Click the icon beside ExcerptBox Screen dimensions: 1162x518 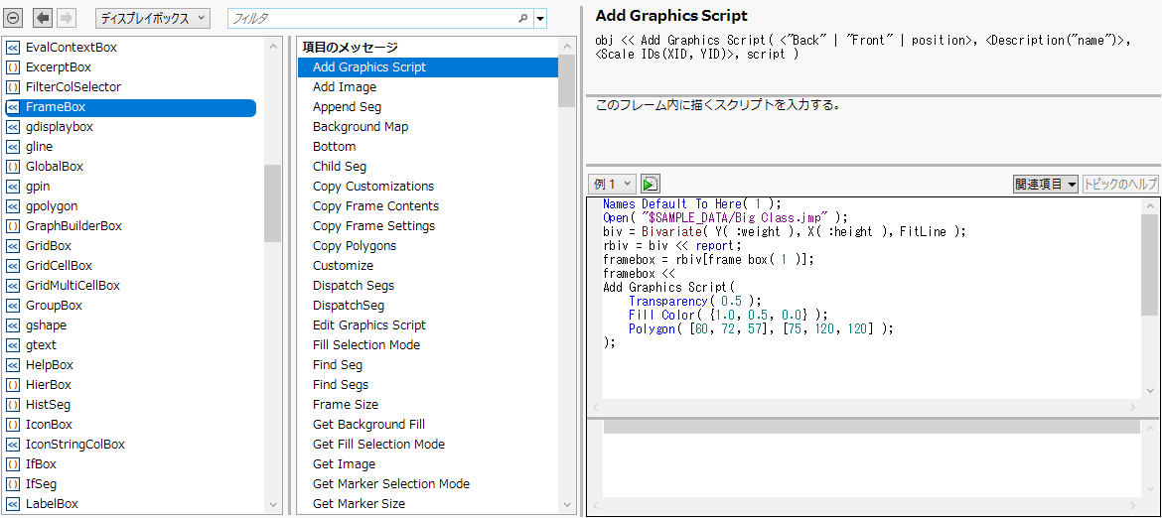[13, 67]
